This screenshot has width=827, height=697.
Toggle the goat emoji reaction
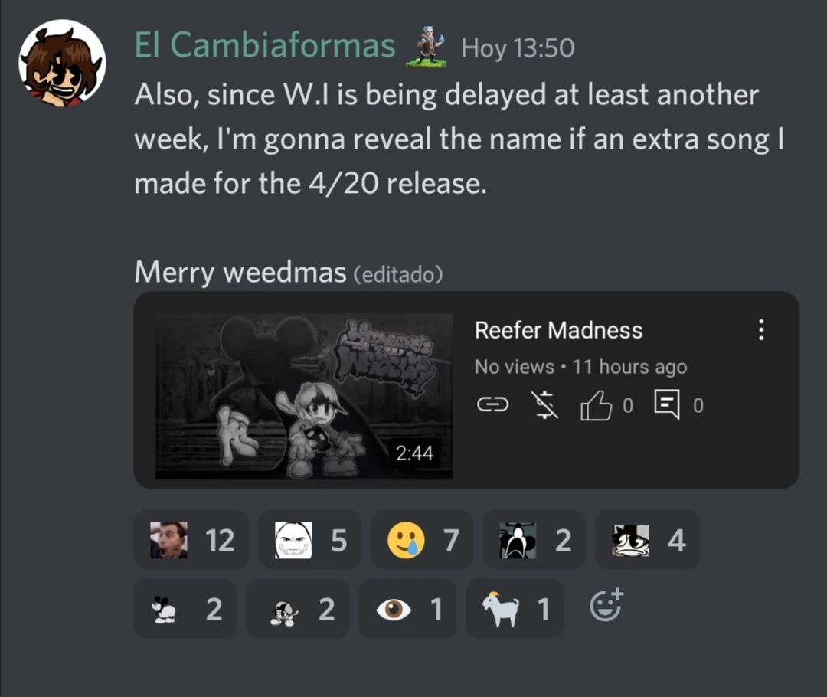pos(515,609)
